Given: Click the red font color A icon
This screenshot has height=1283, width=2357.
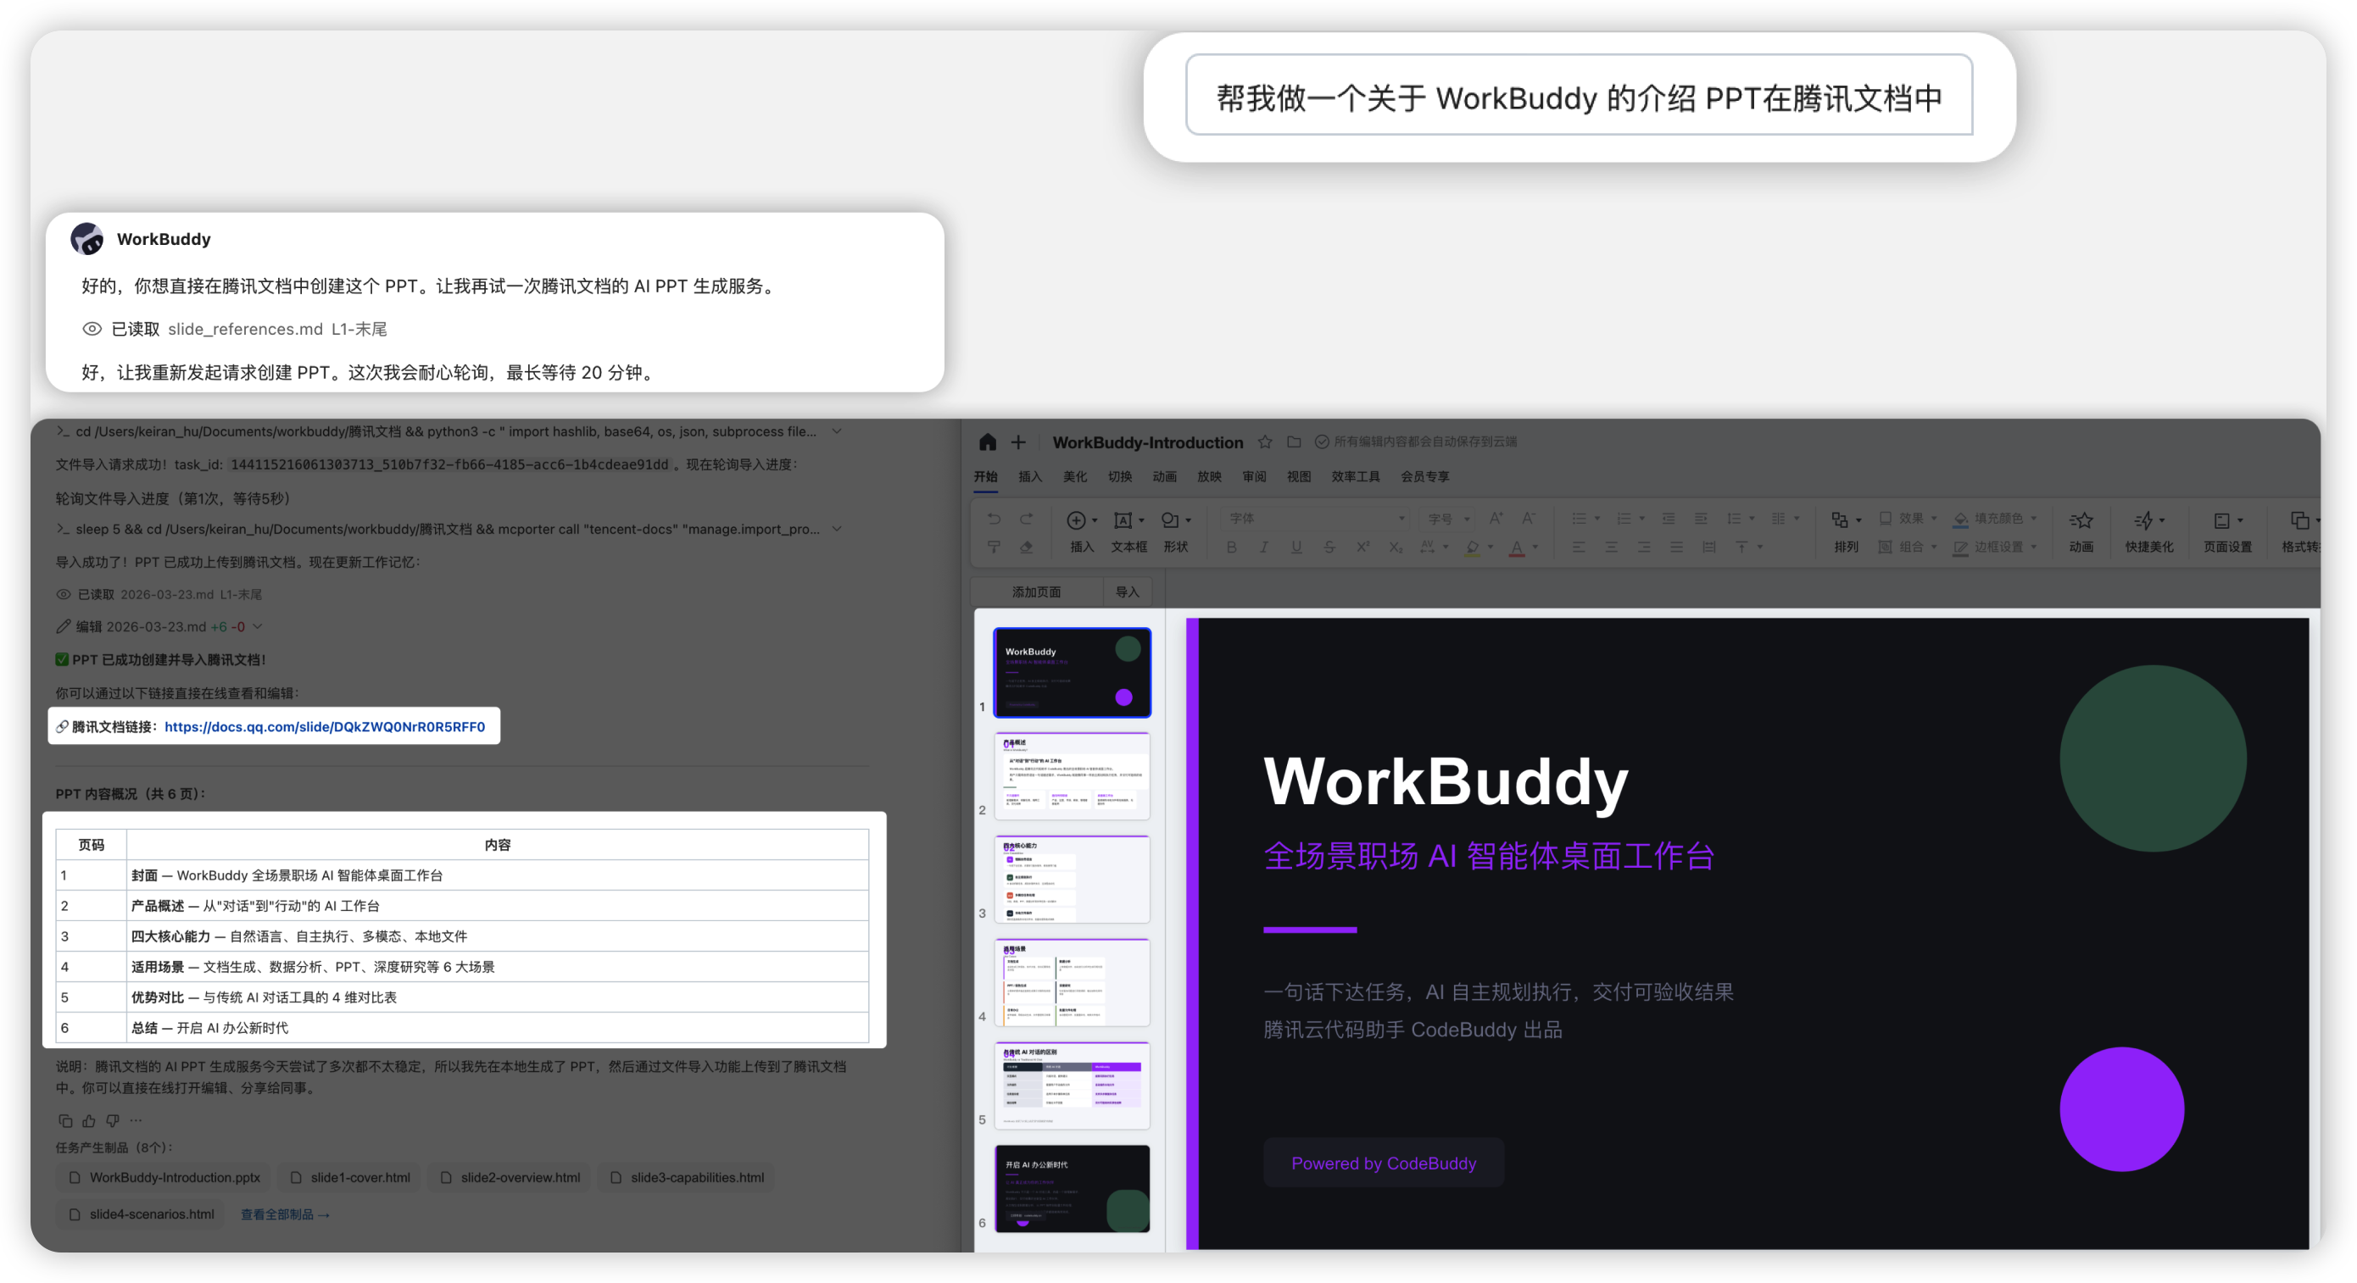Looking at the screenshot, I should pos(1516,547).
